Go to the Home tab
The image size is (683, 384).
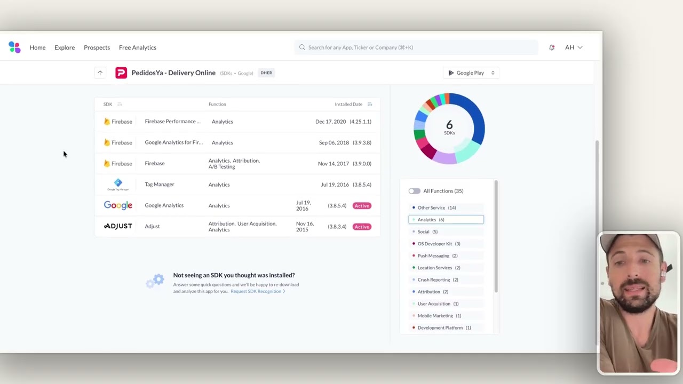(37, 47)
